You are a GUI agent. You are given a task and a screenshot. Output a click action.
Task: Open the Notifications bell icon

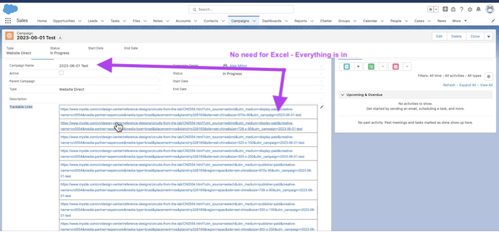pyautogui.click(x=478, y=9)
